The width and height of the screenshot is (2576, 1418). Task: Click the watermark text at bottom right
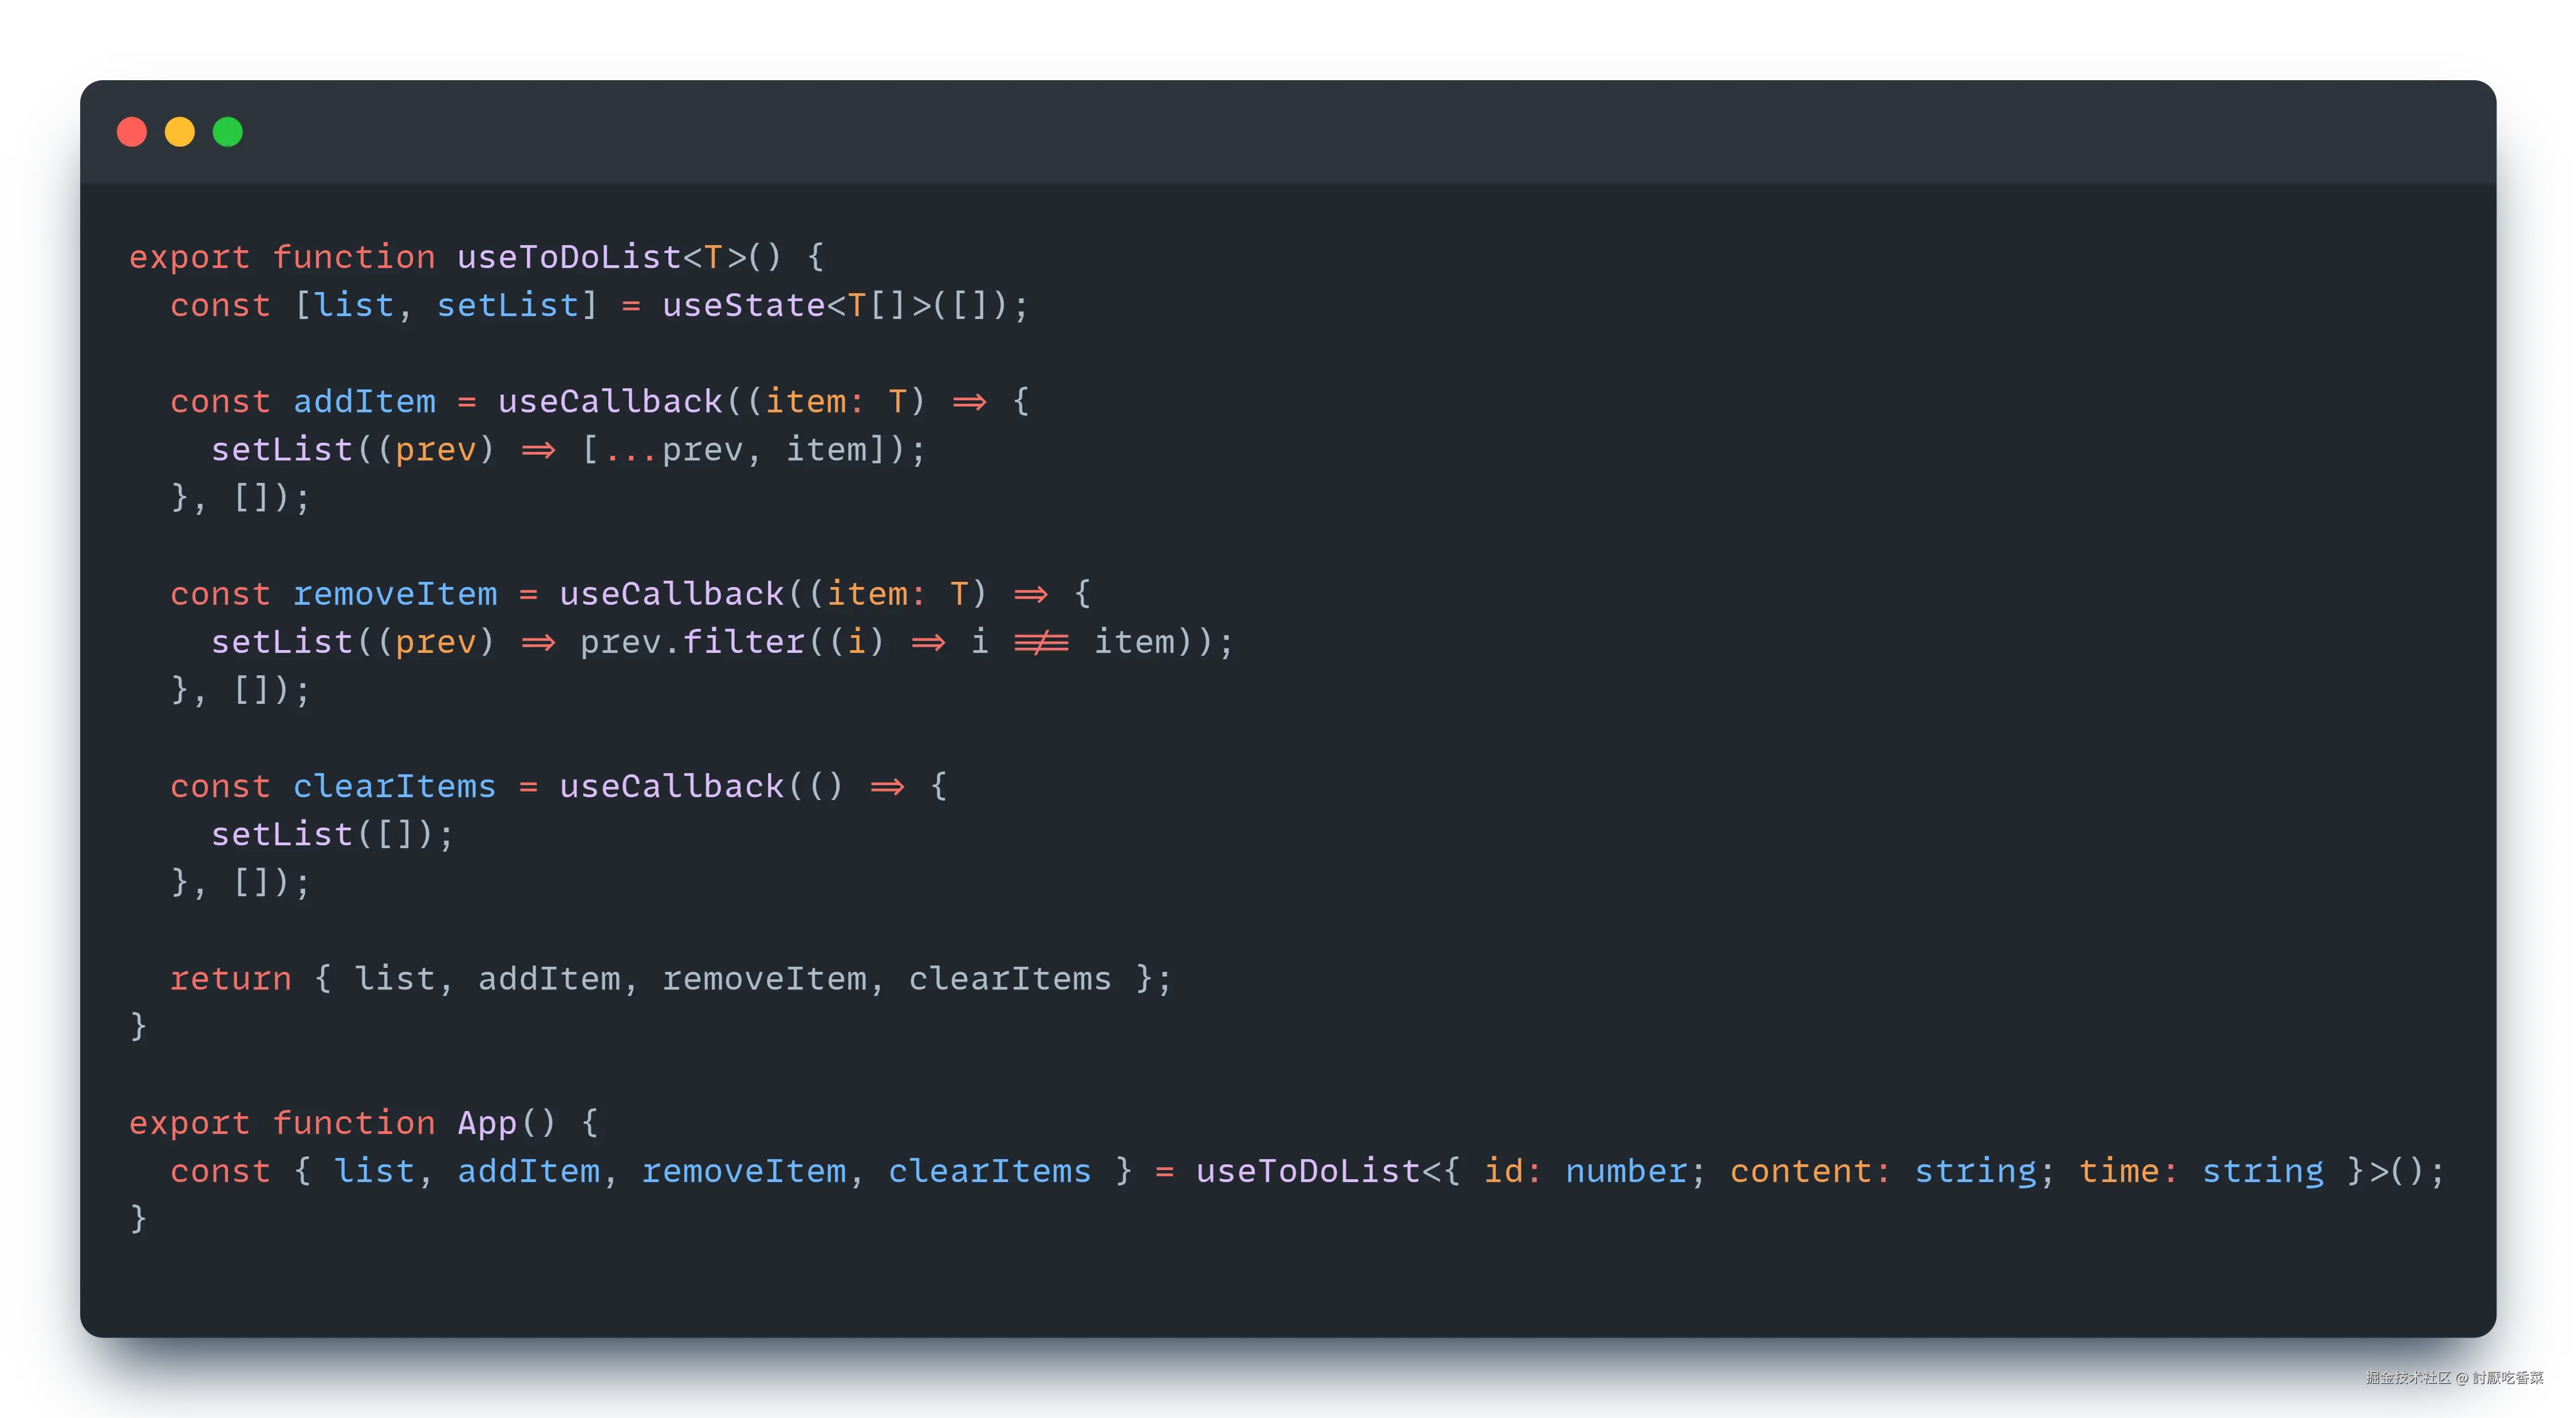[2453, 1377]
